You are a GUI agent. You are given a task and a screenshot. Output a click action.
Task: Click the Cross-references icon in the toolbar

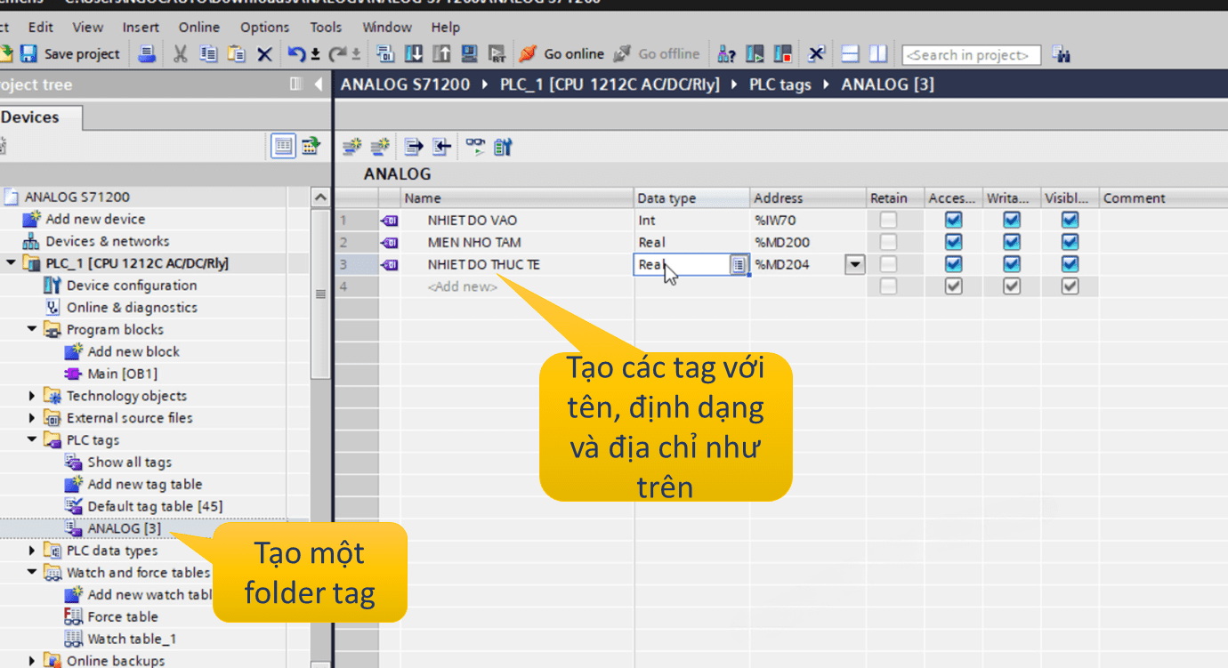pyautogui.click(x=816, y=53)
